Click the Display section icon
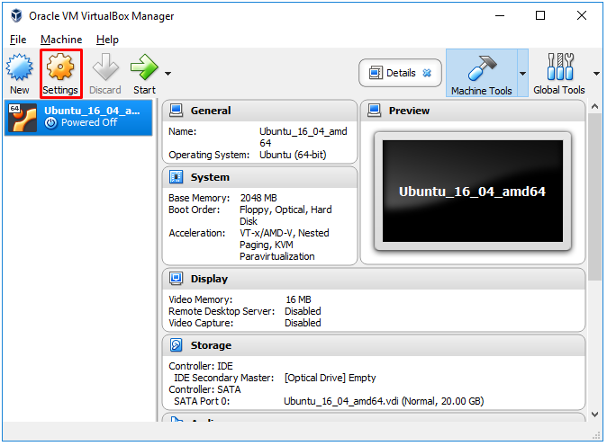The width and height of the screenshot is (607, 446). click(177, 278)
